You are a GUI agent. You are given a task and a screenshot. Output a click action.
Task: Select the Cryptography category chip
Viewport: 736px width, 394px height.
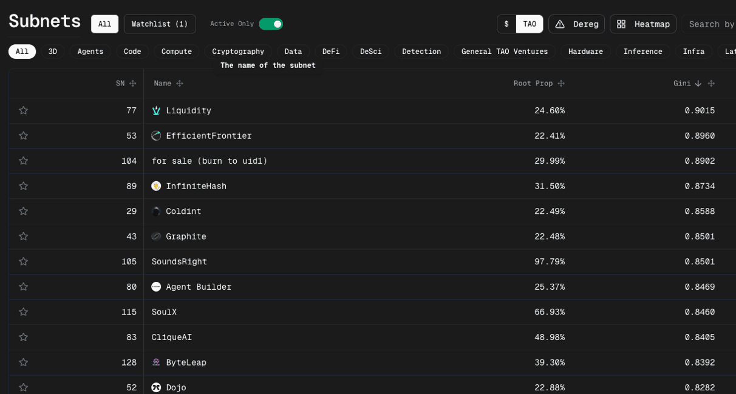(x=238, y=52)
